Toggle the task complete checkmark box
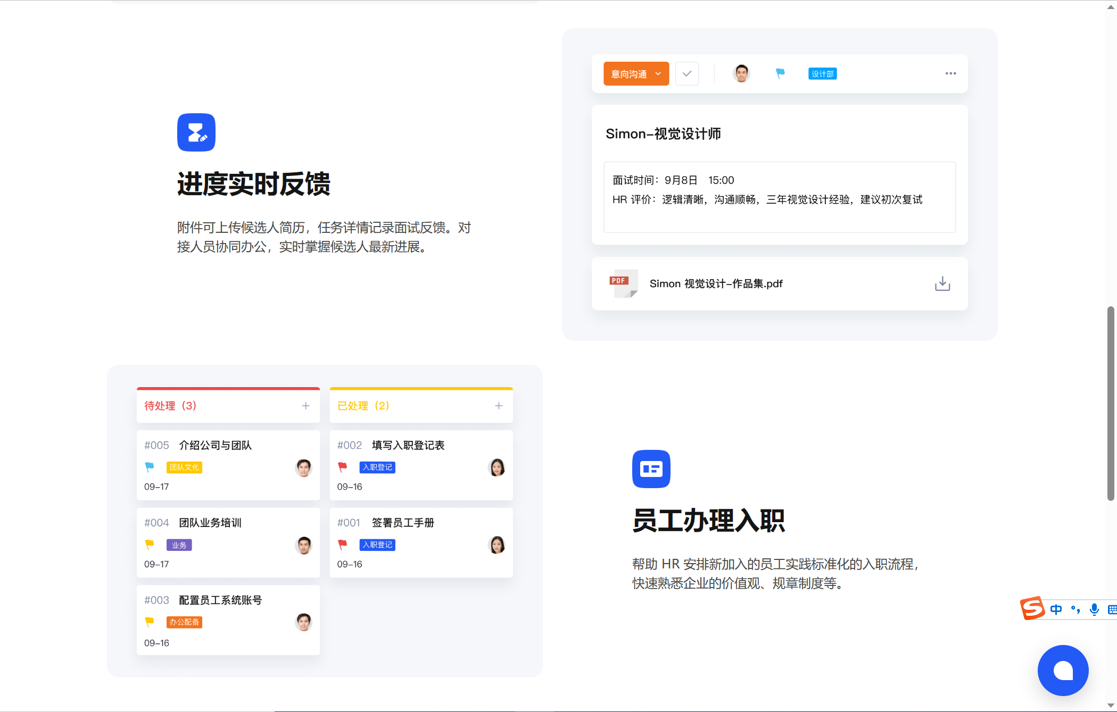The height and width of the screenshot is (712, 1117). tap(686, 73)
